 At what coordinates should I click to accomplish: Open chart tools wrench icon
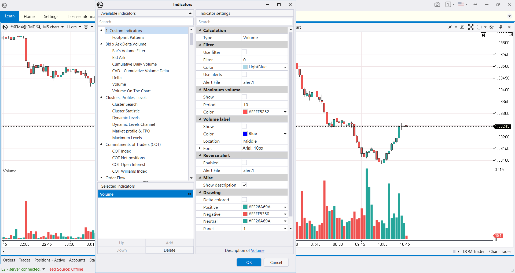491,27
